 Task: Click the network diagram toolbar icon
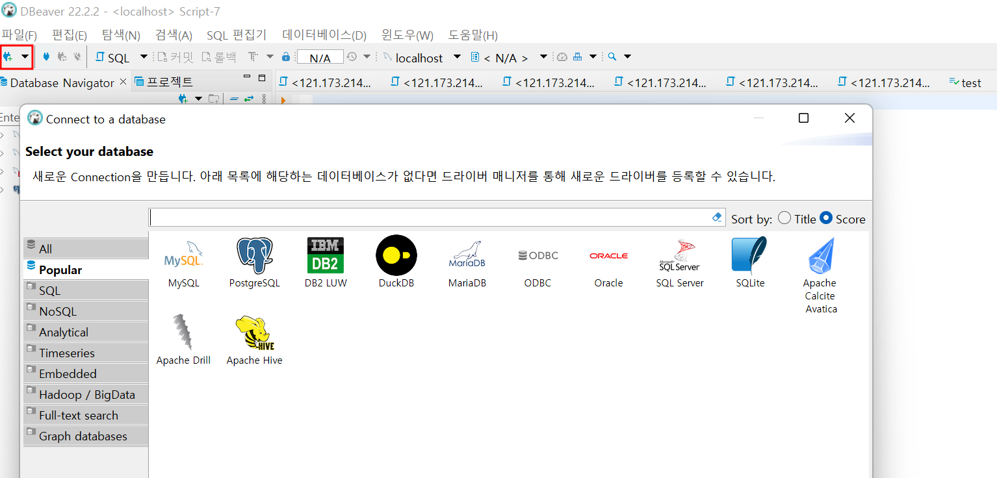point(577,57)
